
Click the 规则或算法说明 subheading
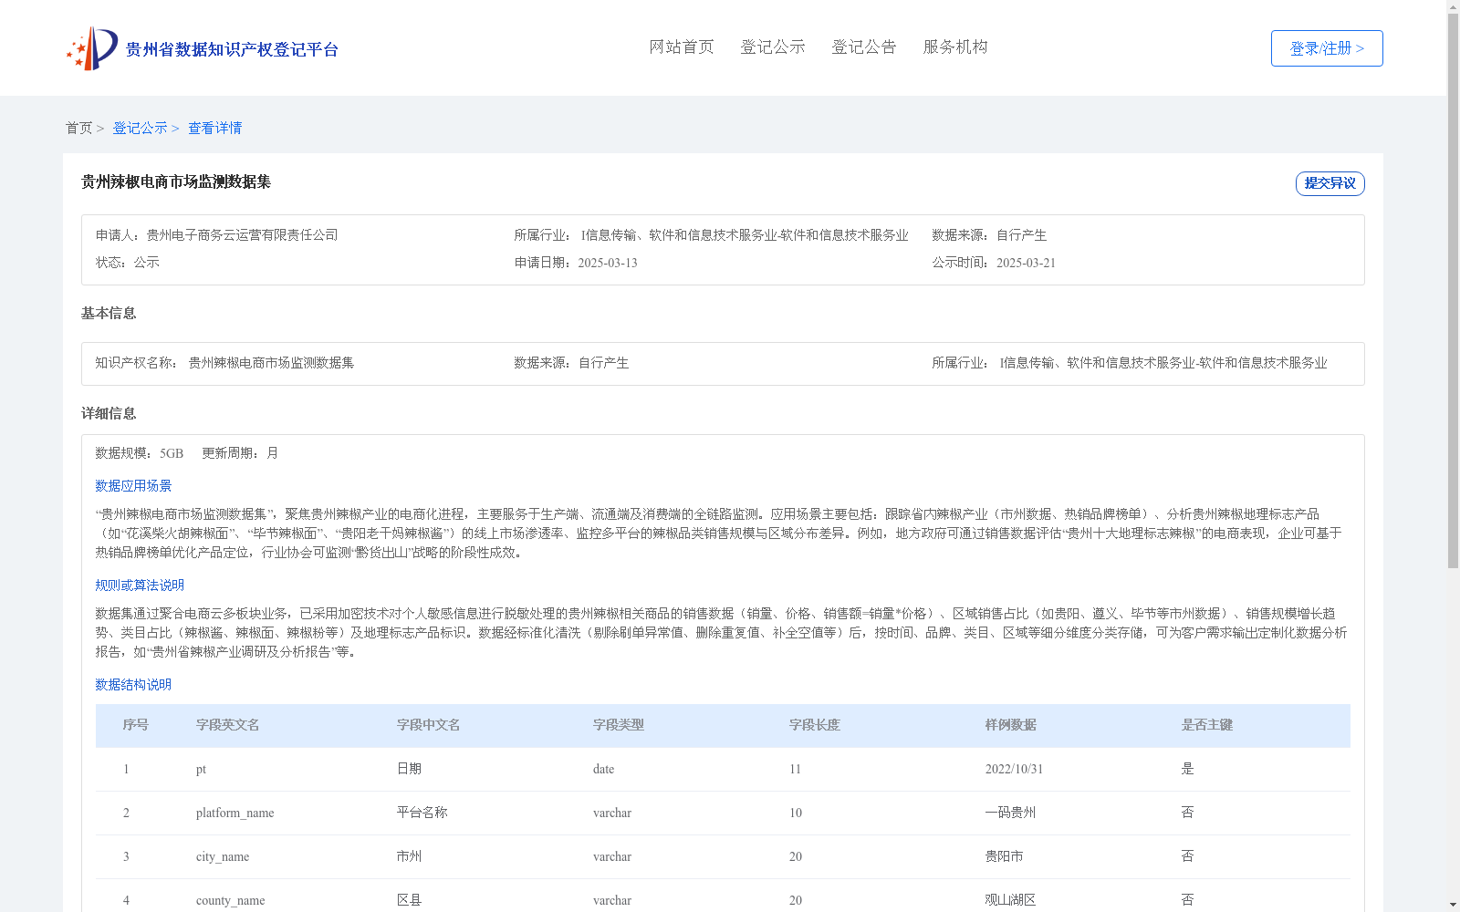pos(140,586)
